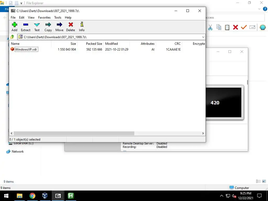The image size is (268, 201).
Task: Click the 7-Zip taskbar button
Action: 58,196
